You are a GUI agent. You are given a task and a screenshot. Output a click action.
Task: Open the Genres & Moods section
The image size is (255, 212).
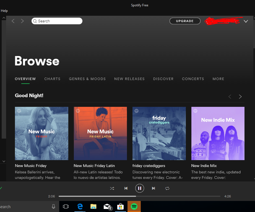(87, 79)
